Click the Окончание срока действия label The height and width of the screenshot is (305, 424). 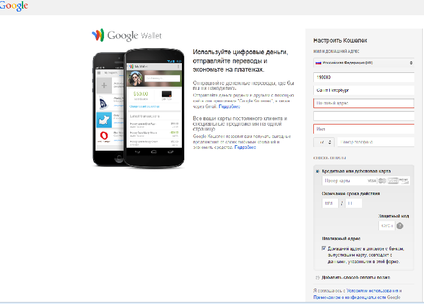351,194
